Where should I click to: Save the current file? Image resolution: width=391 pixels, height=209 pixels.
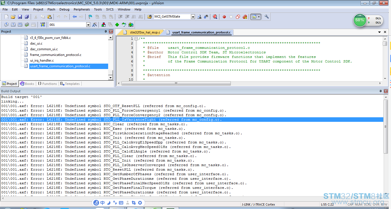20,17
